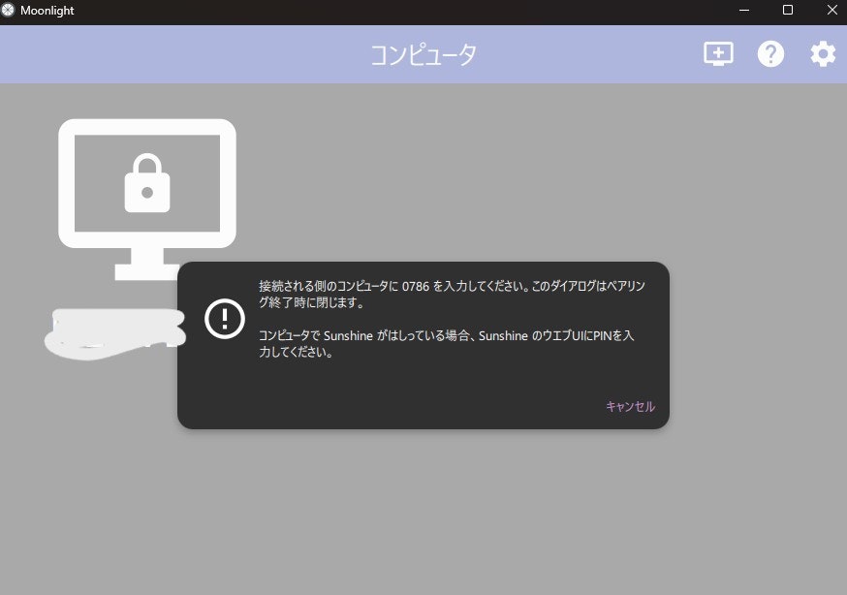Viewport: 847px width, 595px height.
Task: Open Moonlight help with the question mark icon
Action: coord(771,53)
